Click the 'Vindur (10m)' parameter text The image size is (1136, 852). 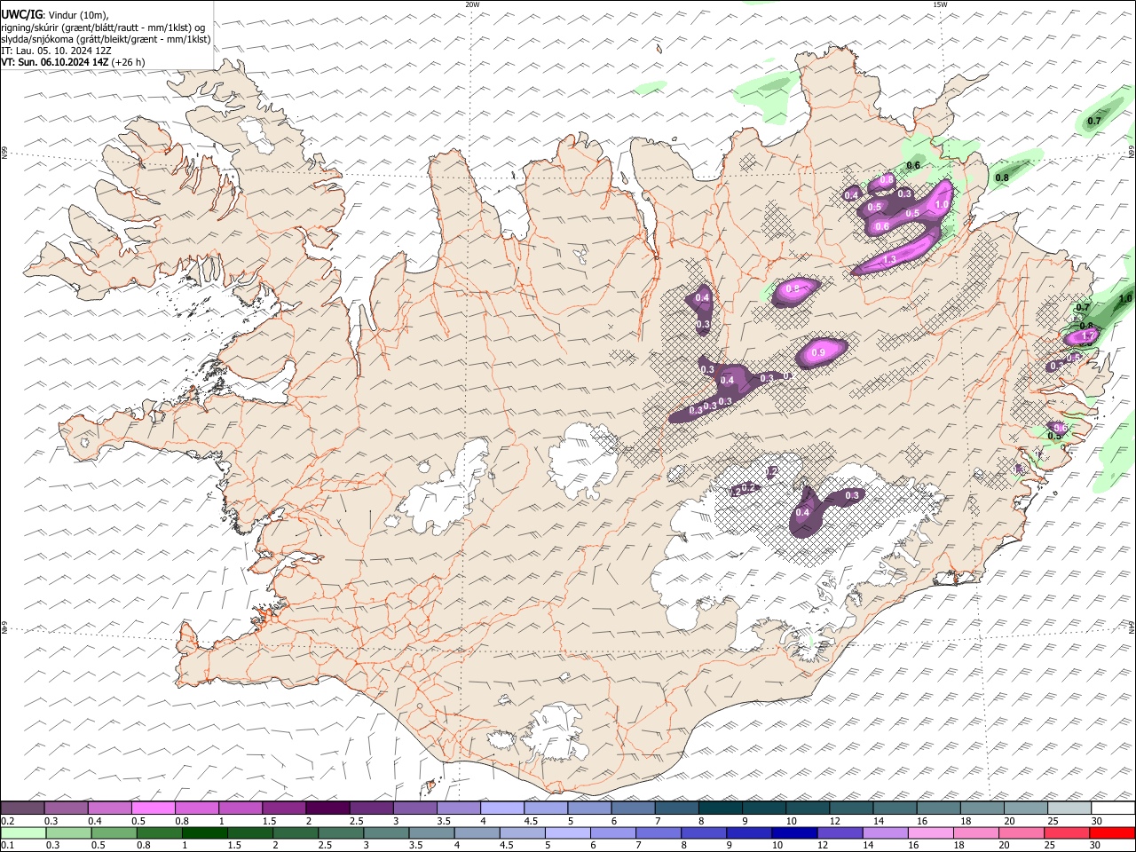point(79,15)
